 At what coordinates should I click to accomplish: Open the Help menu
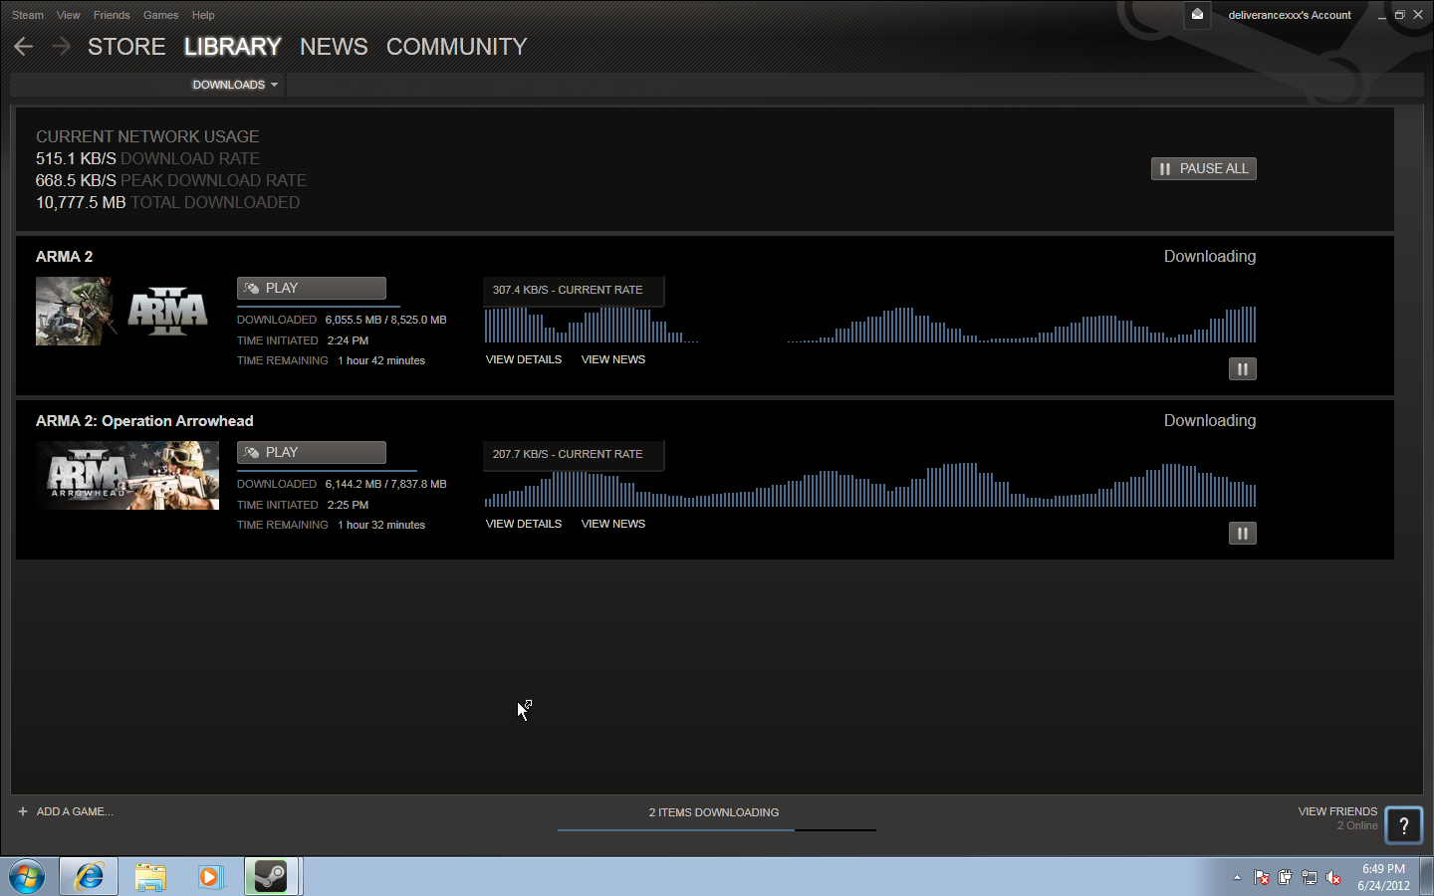point(203,15)
